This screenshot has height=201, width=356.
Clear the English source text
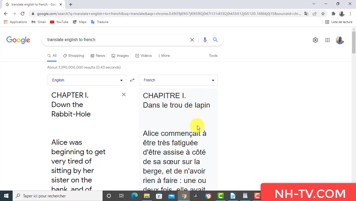[x=124, y=94]
